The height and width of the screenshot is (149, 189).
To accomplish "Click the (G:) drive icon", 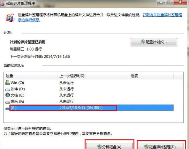I will [7, 109].
